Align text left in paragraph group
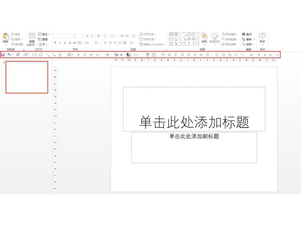Image resolution: width=301 pixels, height=226 pixels. (x=105, y=43)
